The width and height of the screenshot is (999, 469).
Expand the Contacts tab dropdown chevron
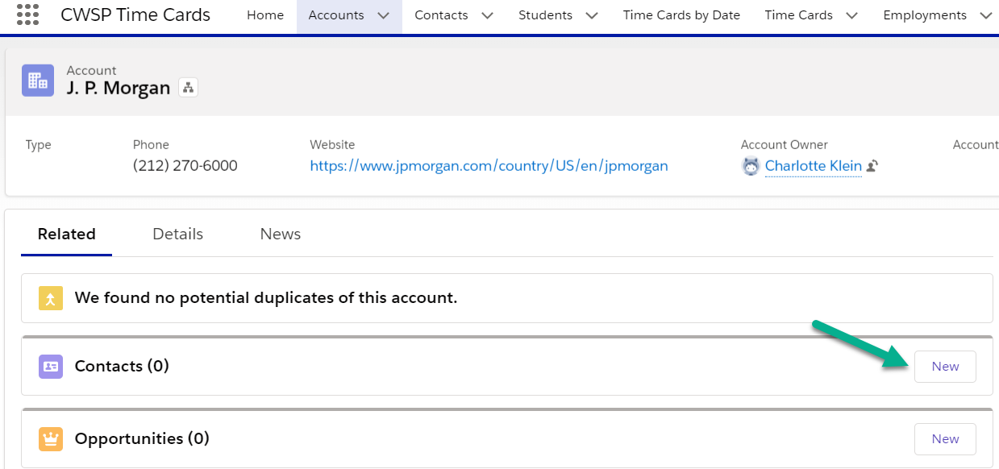pyautogui.click(x=487, y=15)
